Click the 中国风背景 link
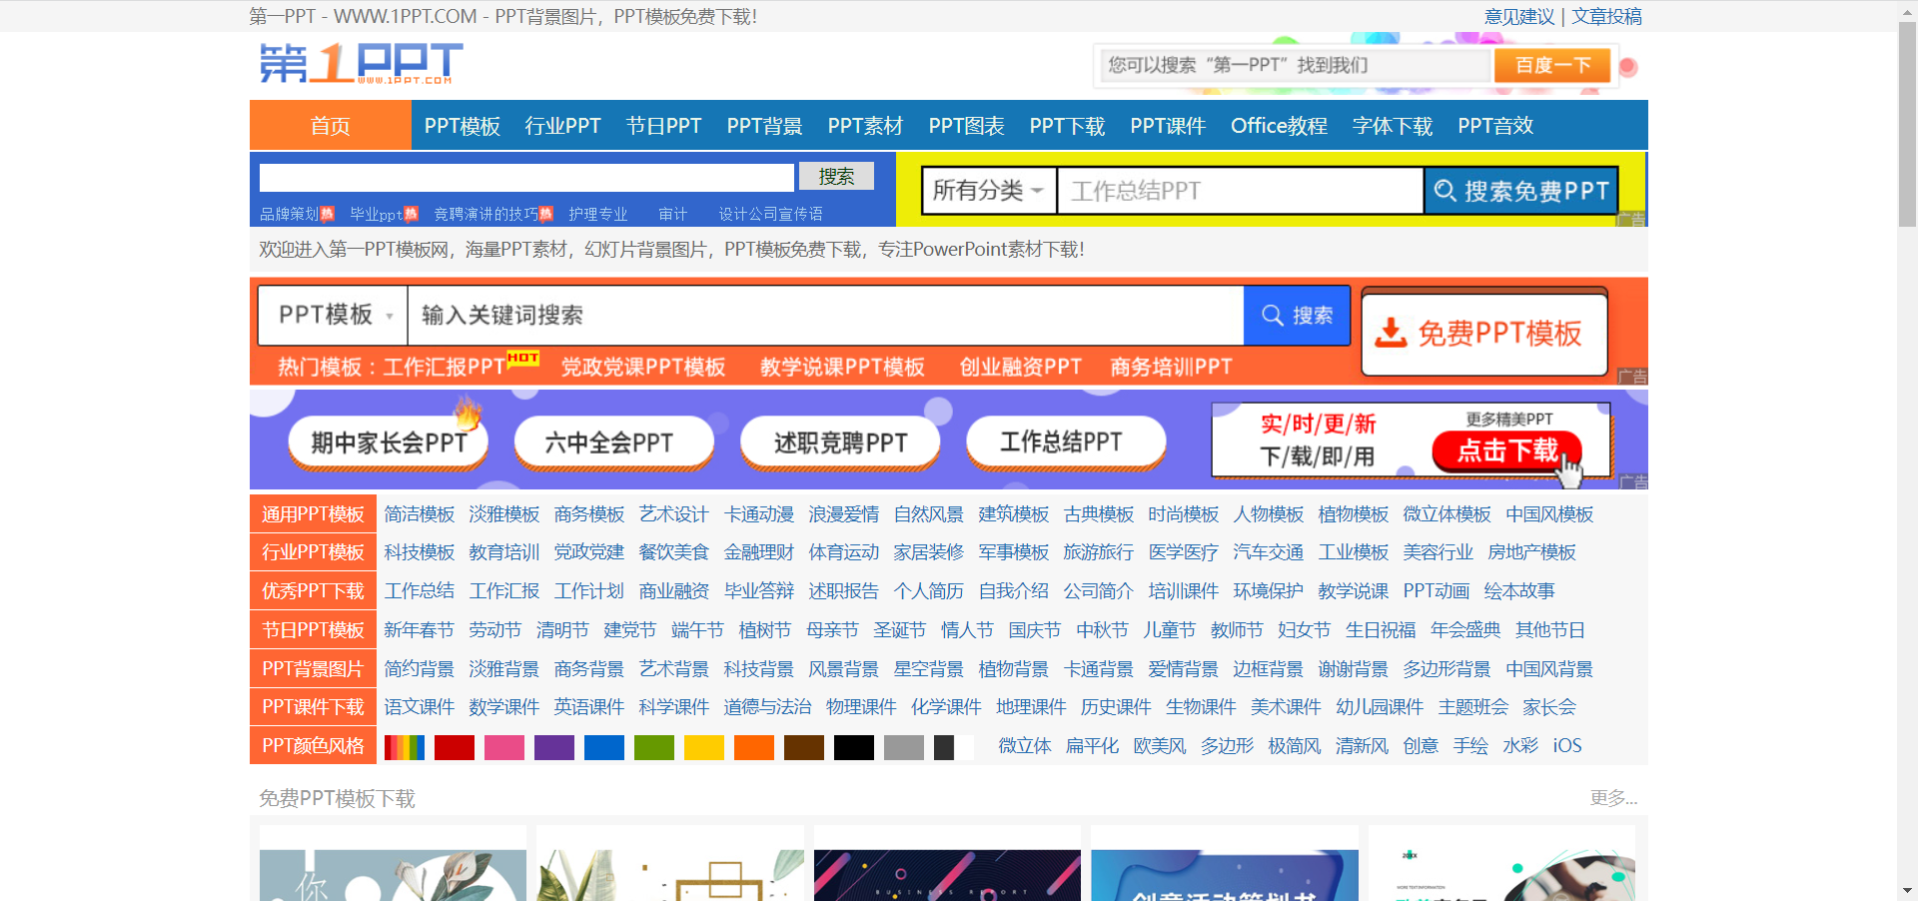The image size is (1918, 901). click(x=1549, y=669)
